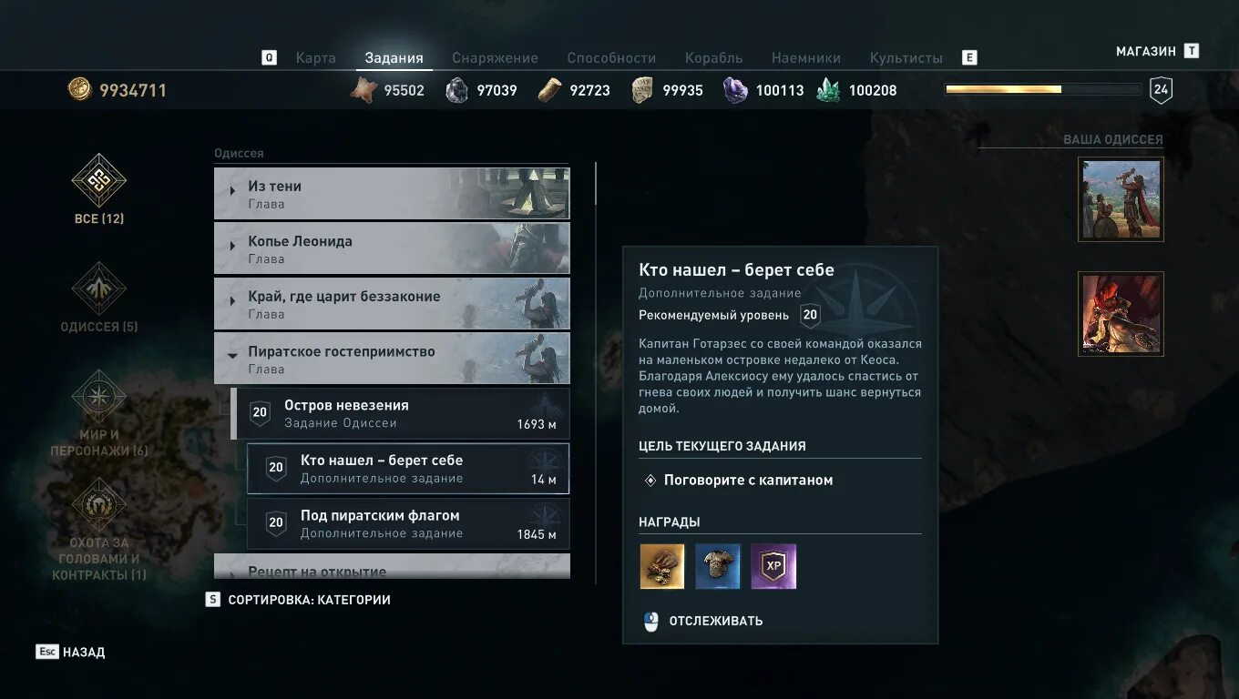Expand the Копье Леонида chapter
Screen dimensions: 1239x699
[x=392, y=248]
